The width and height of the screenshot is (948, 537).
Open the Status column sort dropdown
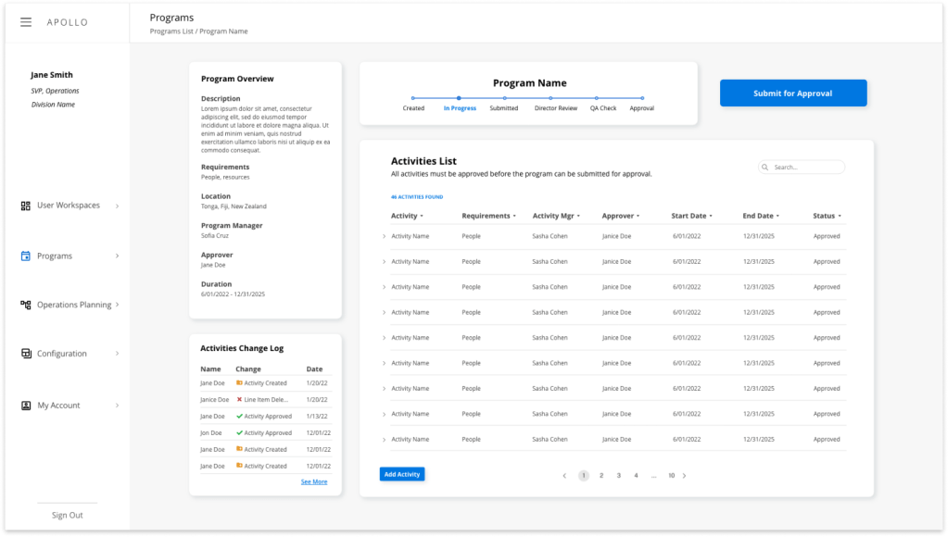pos(839,217)
